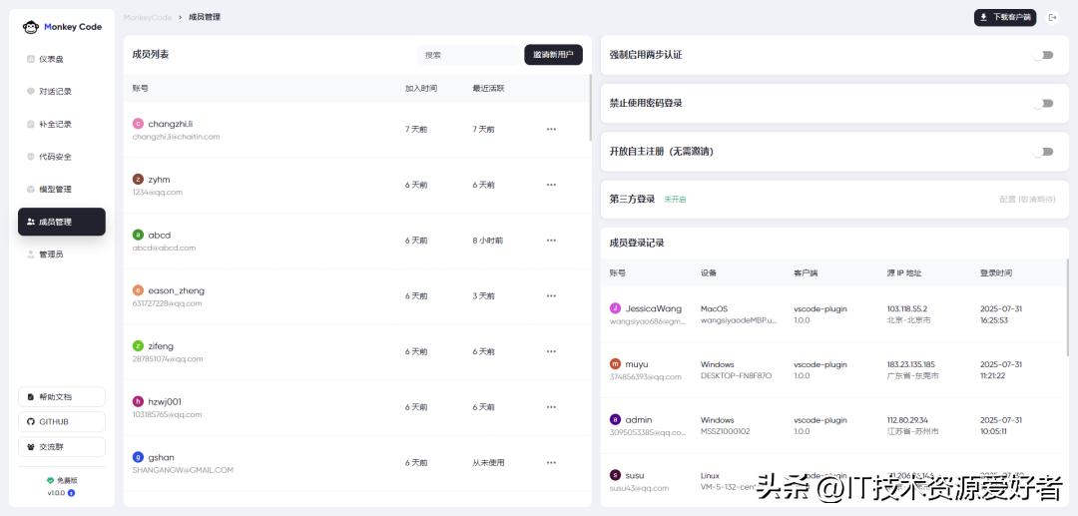Click the 免费版 edition badge

(x=62, y=481)
